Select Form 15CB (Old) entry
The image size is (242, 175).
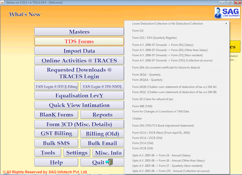point(177,148)
